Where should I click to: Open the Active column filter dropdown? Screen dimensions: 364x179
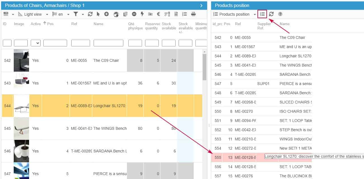tap(36, 43)
